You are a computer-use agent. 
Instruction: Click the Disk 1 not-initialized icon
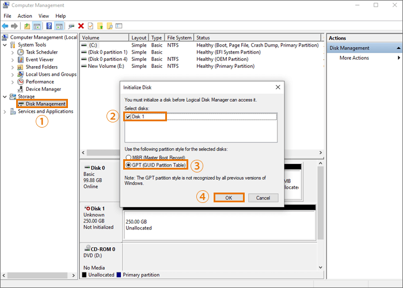coord(88,208)
